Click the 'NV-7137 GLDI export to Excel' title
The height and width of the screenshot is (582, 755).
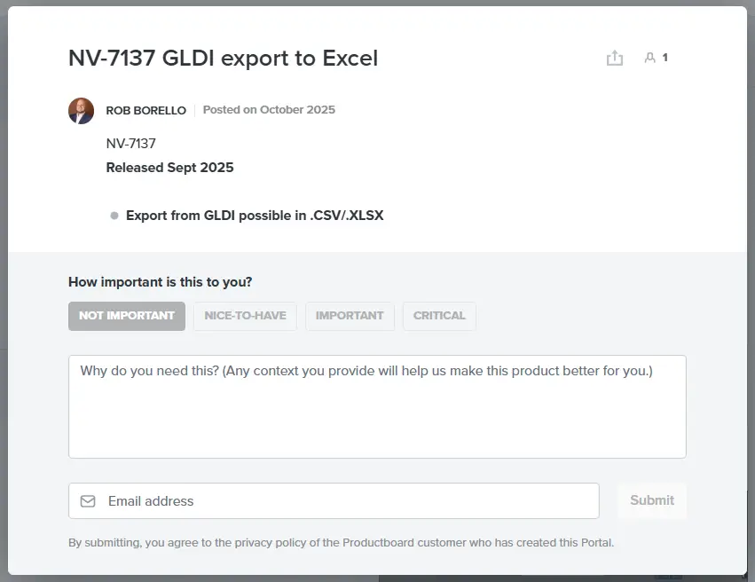[223, 59]
